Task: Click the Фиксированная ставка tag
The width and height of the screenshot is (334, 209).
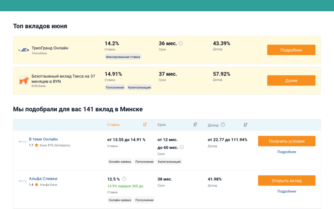Action: click(123, 57)
